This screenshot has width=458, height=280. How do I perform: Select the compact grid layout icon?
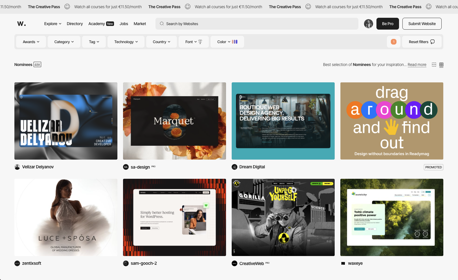click(441, 65)
